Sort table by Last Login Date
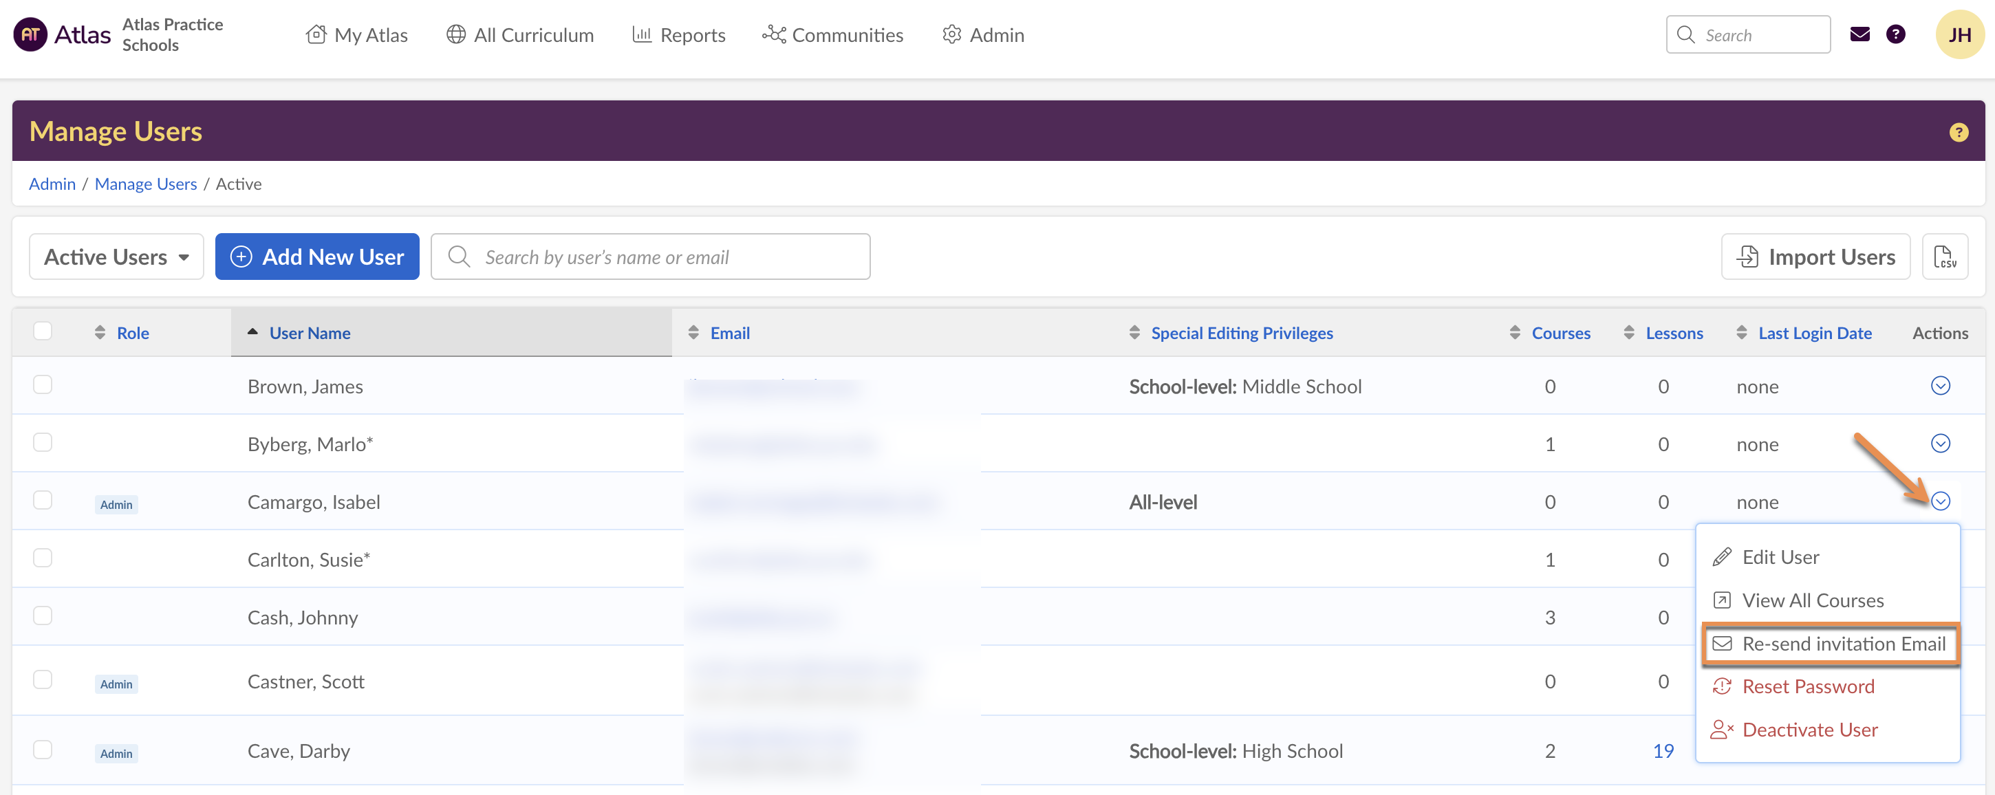The image size is (1995, 795). [x=1814, y=333]
